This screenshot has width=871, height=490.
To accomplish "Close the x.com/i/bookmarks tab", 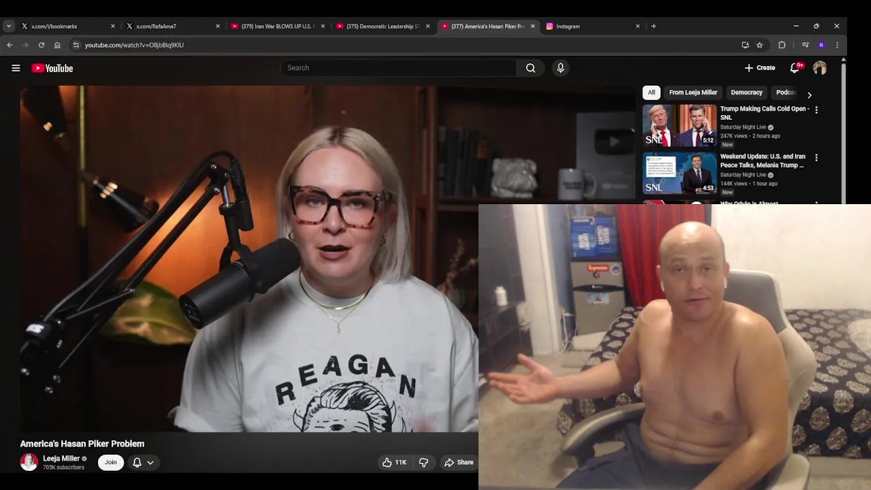I will 113,27.
